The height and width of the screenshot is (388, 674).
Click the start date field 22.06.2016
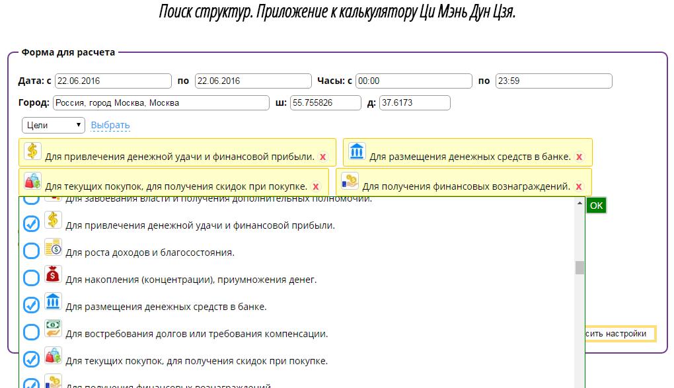coord(113,81)
